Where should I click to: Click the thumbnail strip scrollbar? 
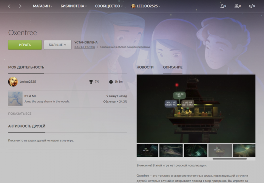point(230,158)
